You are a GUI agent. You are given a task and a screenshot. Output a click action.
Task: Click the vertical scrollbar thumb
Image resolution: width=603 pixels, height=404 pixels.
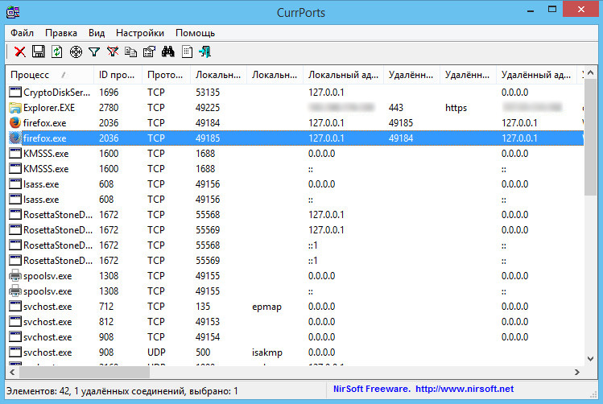tap(591, 138)
